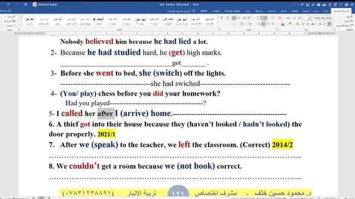Open the Design (تصميم) ribbon tab
355x199 pixels.
tap(306, 11)
